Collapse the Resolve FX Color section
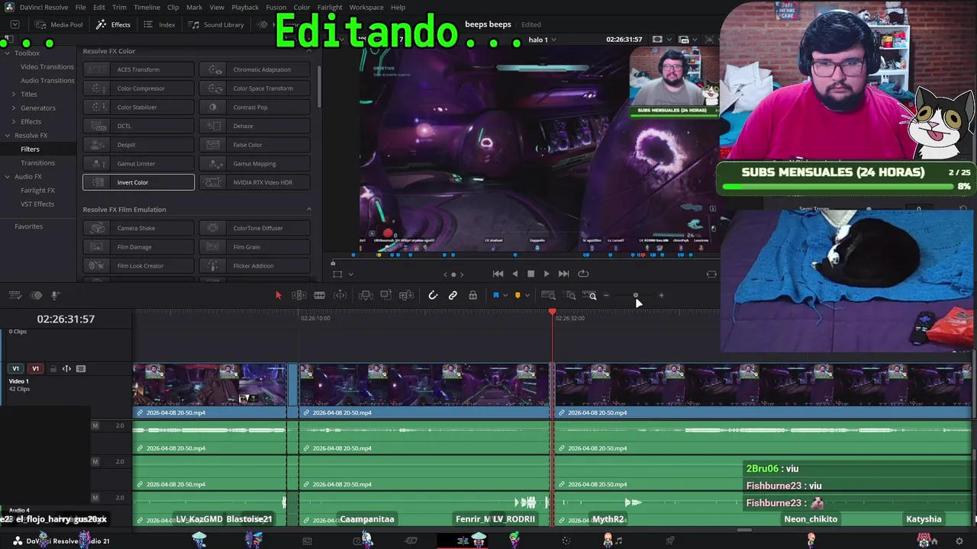This screenshot has height=549, width=977. pos(309,51)
